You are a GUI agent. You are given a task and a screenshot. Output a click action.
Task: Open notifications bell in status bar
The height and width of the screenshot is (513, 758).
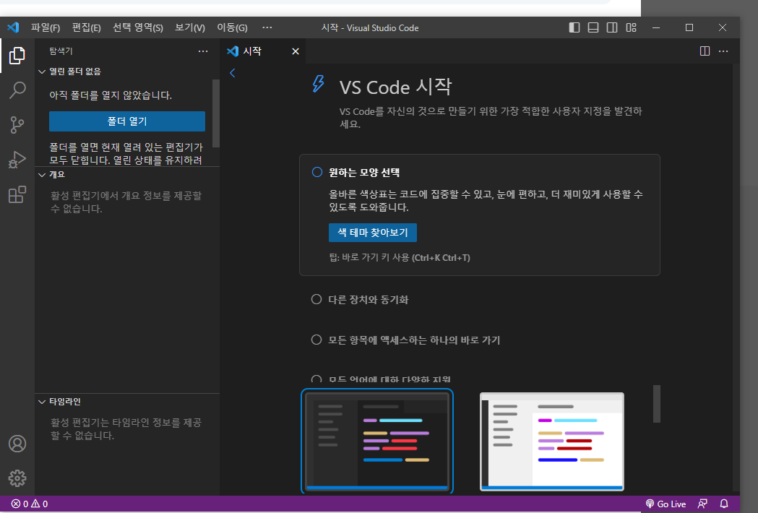(724, 504)
